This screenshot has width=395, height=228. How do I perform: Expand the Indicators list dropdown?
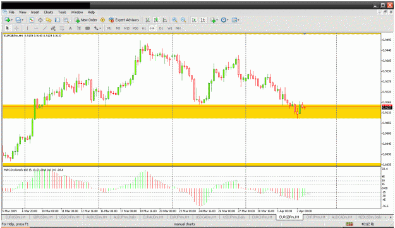coord(217,20)
